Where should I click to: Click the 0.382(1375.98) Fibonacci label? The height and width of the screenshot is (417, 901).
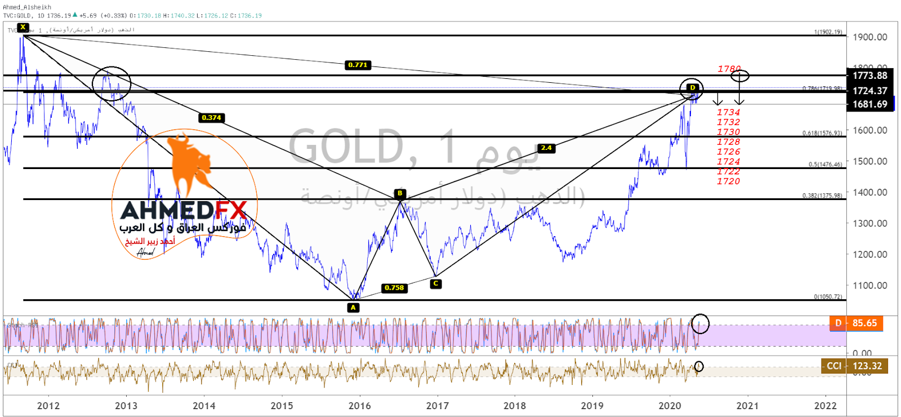tap(822, 196)
